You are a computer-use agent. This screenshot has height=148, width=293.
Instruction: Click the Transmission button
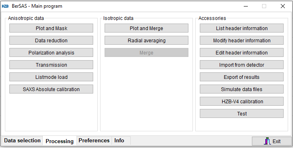(x=51, y=65)
